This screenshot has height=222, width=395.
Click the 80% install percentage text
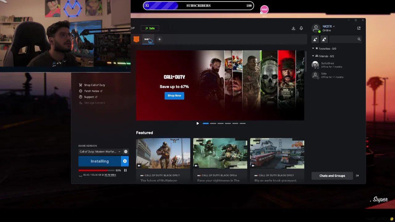pos(118,170)
